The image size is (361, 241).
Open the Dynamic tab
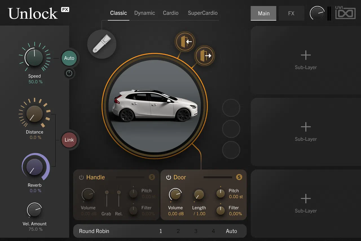coord(145,13)
